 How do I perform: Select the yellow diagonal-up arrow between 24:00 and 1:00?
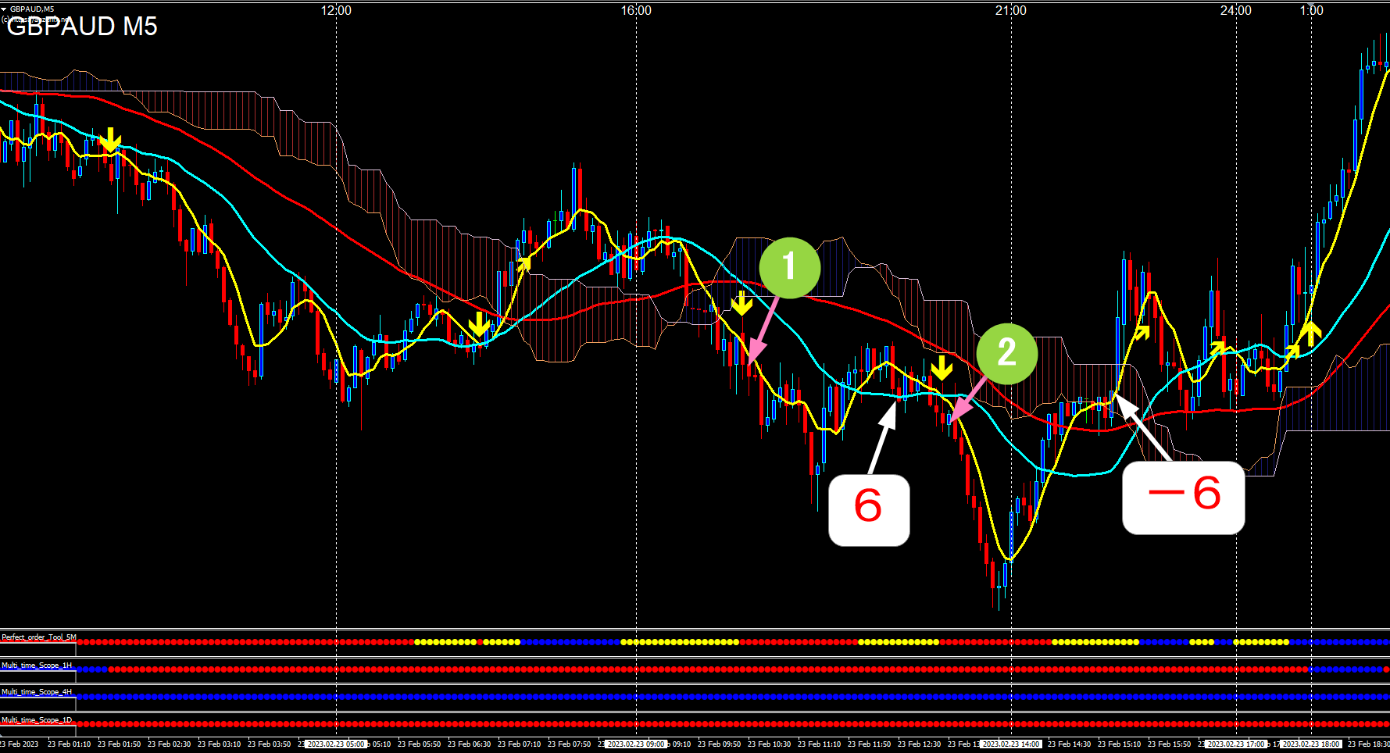point(1292,352)
